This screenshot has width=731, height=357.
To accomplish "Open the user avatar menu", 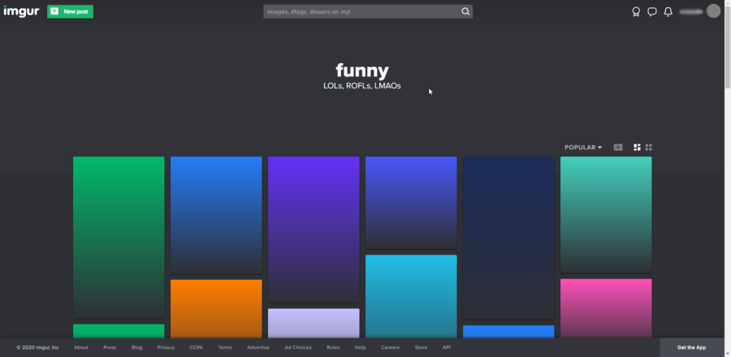I will point(713,11).
